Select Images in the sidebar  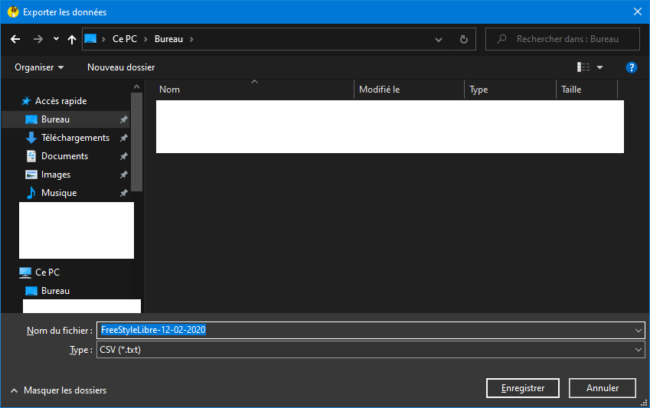tap(56, 175)
